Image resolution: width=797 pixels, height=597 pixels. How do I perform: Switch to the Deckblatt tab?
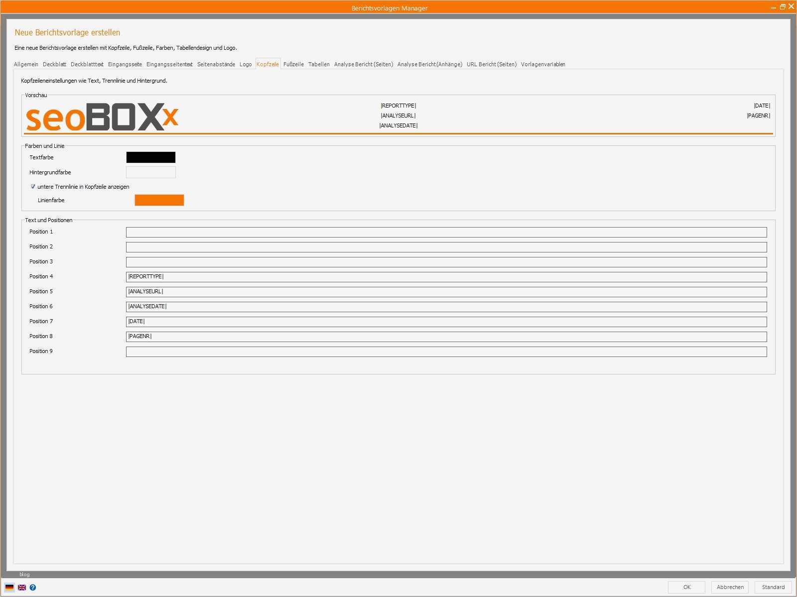(x=54, y=64)
